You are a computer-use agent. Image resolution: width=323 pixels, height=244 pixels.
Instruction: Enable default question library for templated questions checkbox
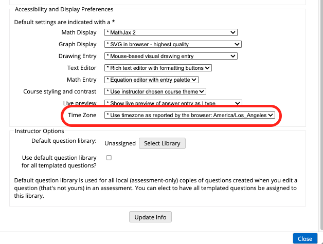tap(109, 158)
